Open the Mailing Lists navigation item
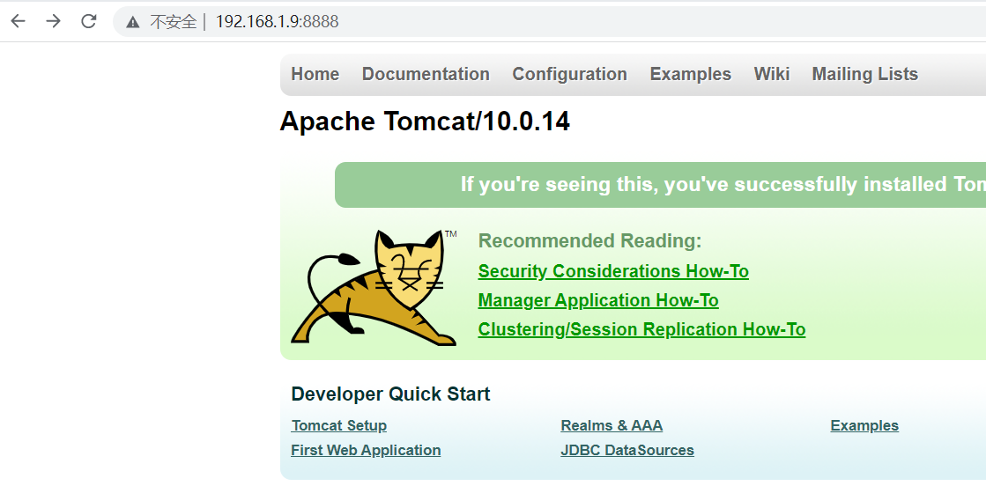Image resolution: width=986 pixels, height=486 pixels. coord(864,74)
